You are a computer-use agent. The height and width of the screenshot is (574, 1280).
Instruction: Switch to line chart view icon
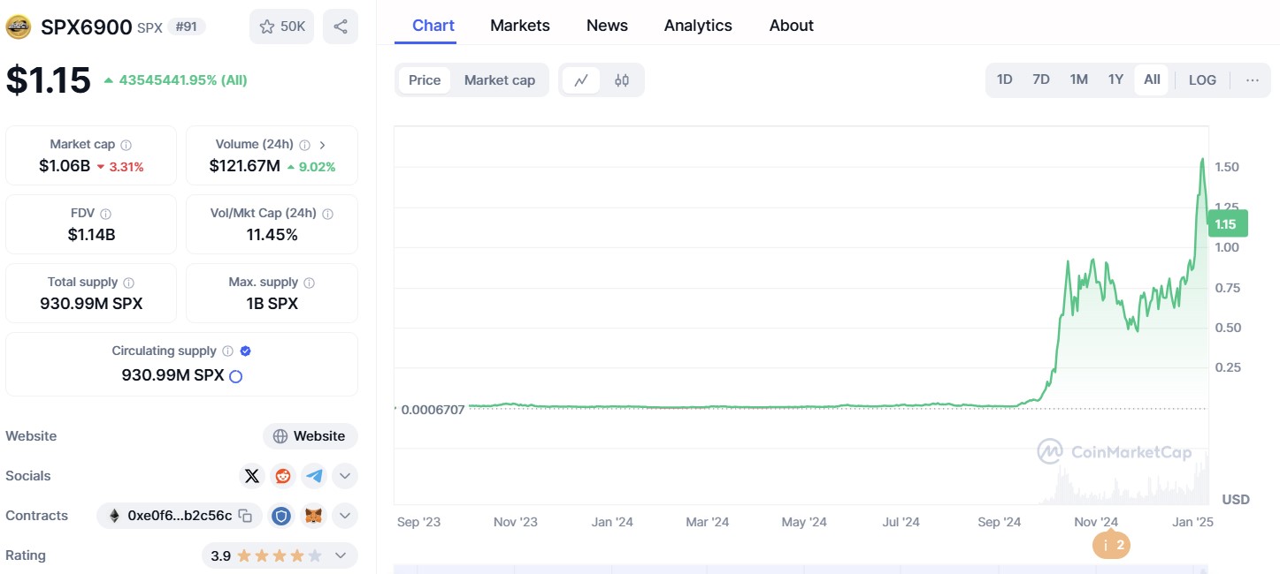click(x=581, y=80)
